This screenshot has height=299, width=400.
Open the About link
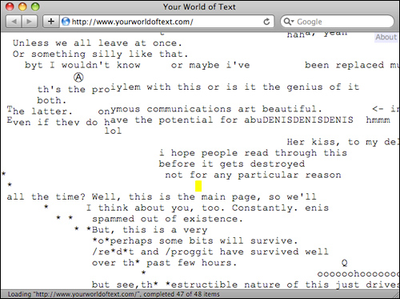386,37
